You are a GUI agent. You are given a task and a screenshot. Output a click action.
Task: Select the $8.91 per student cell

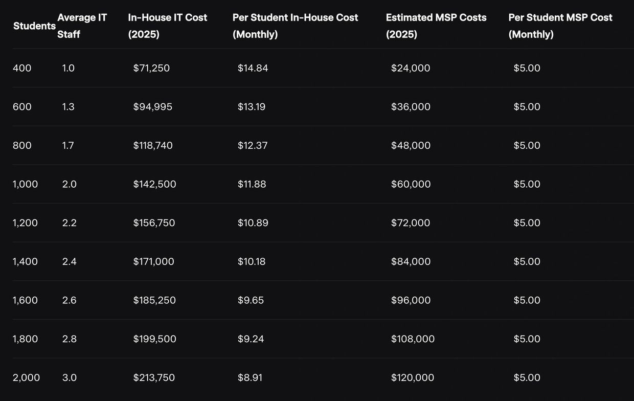(250, 378)
